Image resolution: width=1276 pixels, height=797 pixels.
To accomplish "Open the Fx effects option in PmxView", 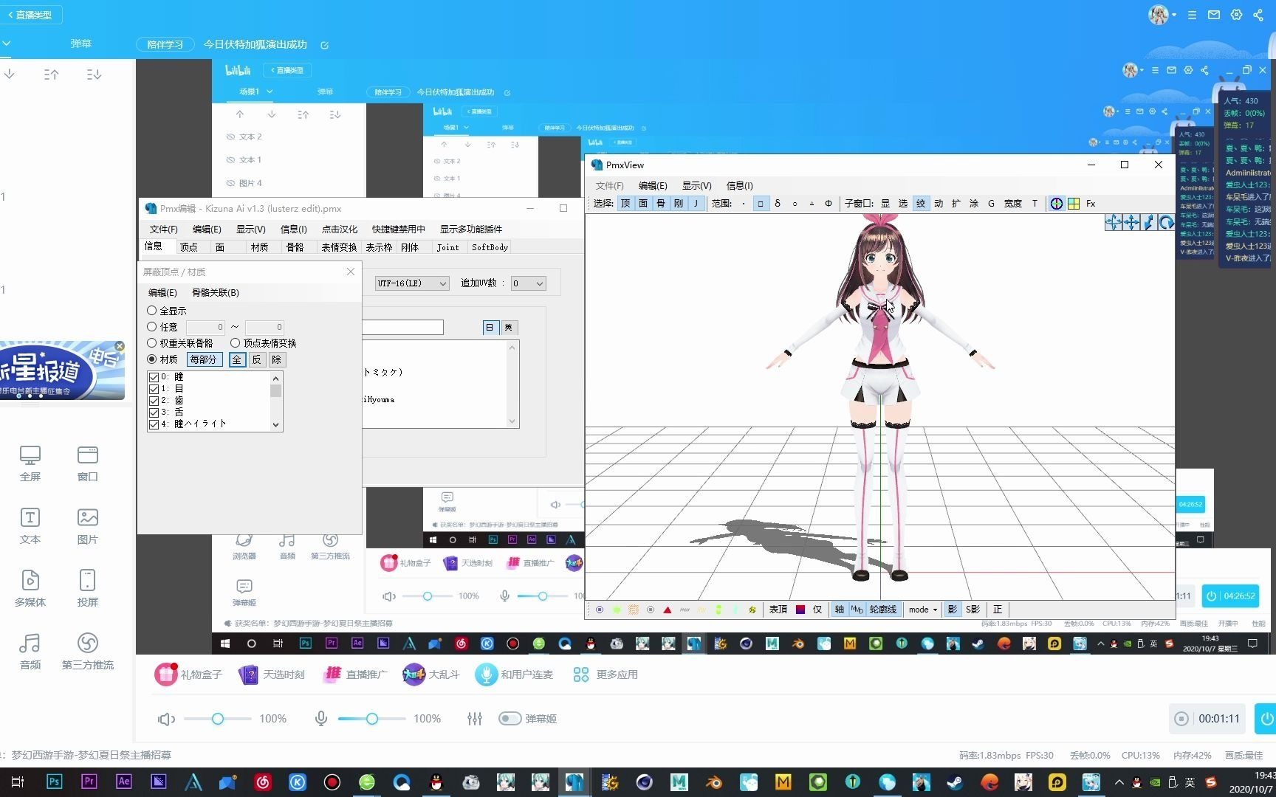I will click(1091, 204).
